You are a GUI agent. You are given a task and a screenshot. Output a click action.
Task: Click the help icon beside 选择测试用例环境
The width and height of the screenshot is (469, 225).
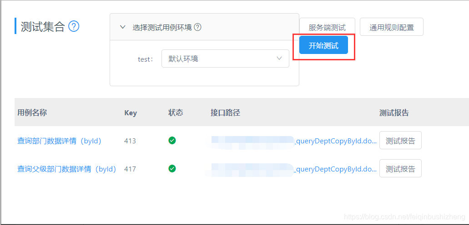197,28
